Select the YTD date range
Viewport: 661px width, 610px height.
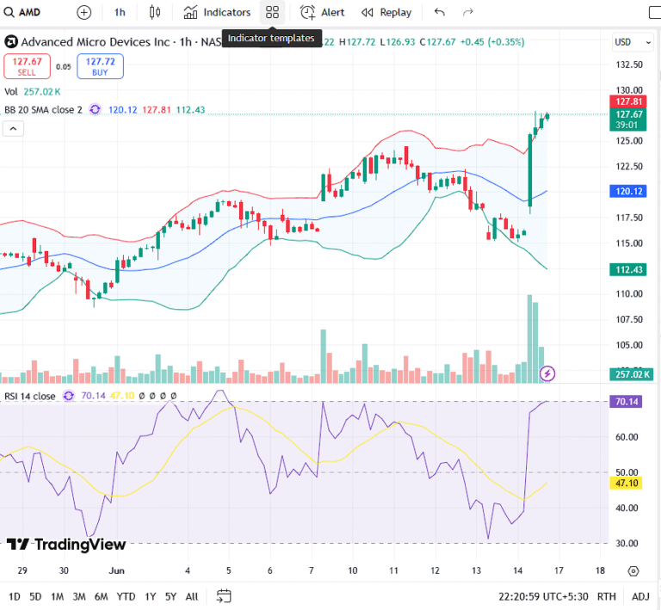(126, 596)
